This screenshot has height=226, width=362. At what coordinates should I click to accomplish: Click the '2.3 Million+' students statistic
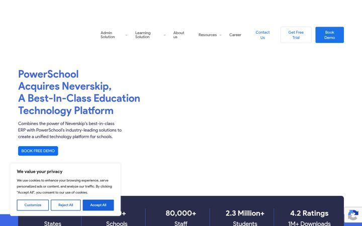[x=245, y=213]
